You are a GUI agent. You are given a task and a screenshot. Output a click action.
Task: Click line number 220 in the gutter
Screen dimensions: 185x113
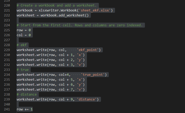coord(7,5)
